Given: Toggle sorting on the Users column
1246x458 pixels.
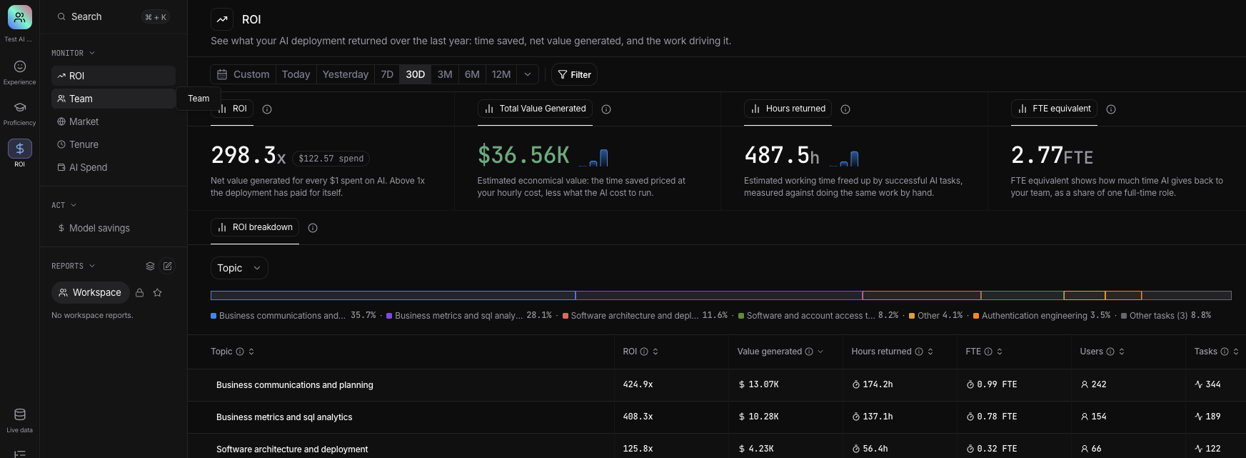Looking at the screenshot, I should [x=1122, y=352].
